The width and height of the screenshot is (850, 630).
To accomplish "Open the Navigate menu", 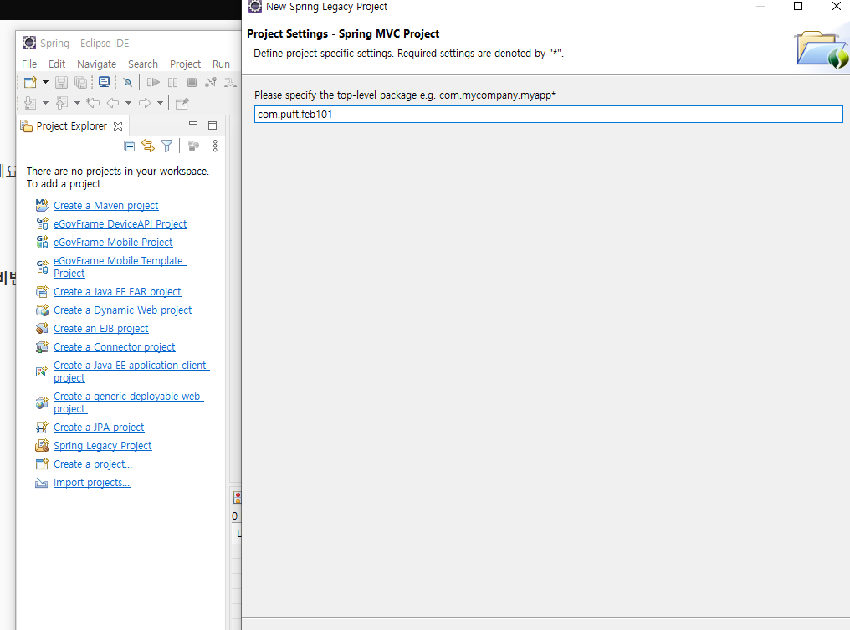I will 96,64.
